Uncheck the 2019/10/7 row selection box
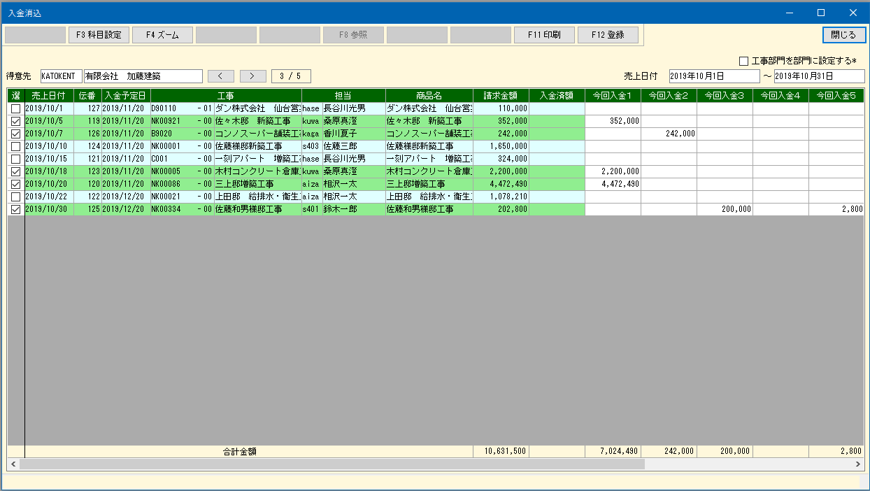 (15, 134)
